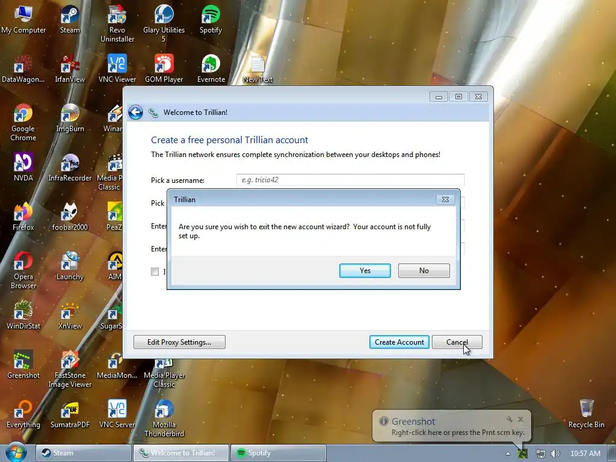The height and width of the screenshot is (462, 616).
Task: Launch FastStone Image Viewer icon
Action: click(70, 369)
